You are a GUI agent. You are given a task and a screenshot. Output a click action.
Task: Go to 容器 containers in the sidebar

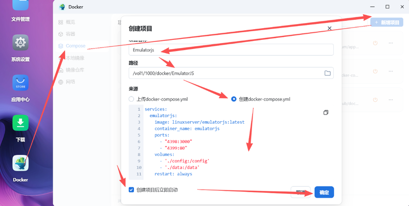click(70, 34)
